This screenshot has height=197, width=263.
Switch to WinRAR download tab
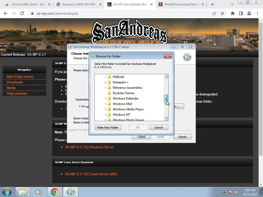[181, 5]
